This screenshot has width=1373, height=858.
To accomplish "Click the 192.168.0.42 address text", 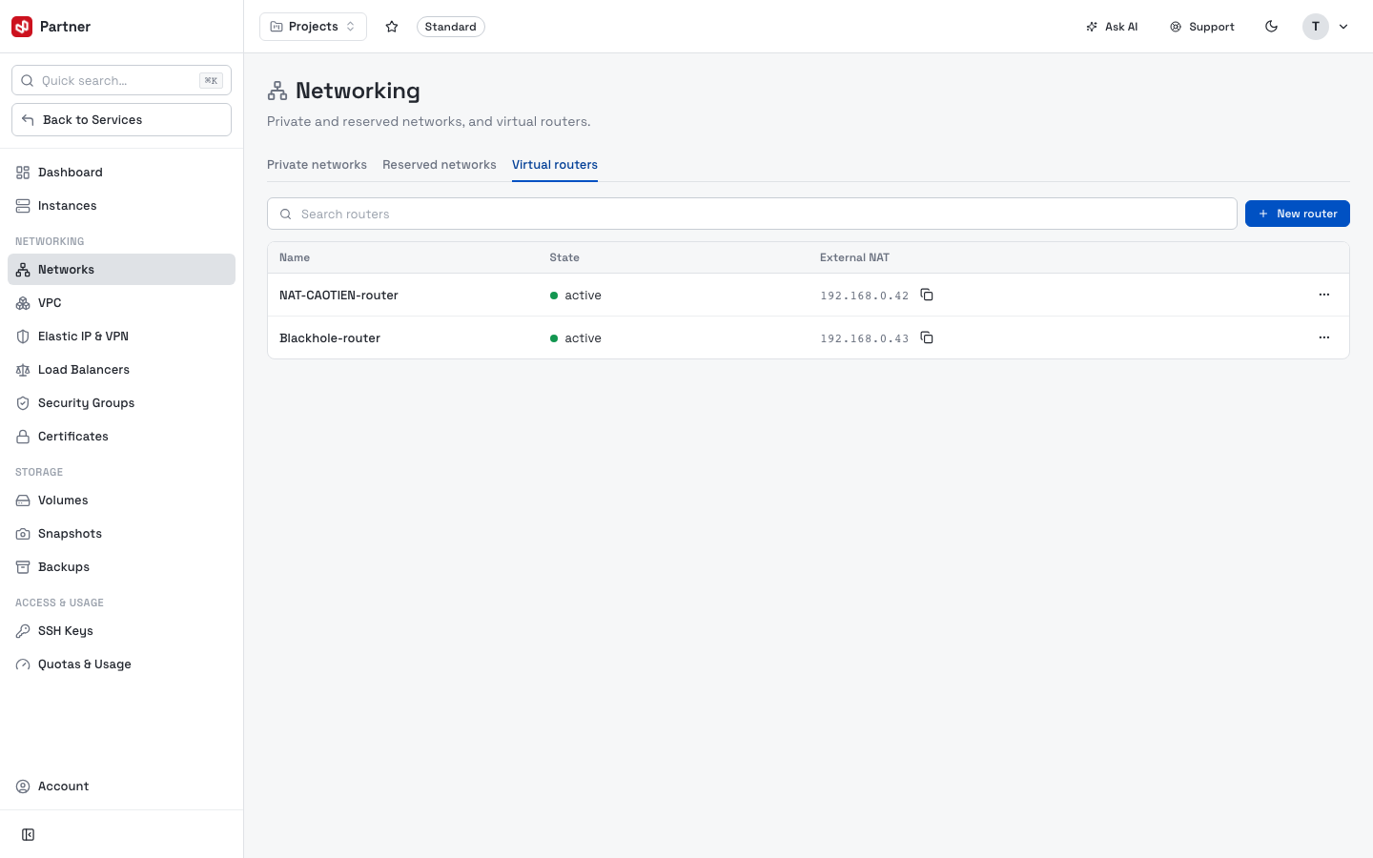I will coord(865,296).
